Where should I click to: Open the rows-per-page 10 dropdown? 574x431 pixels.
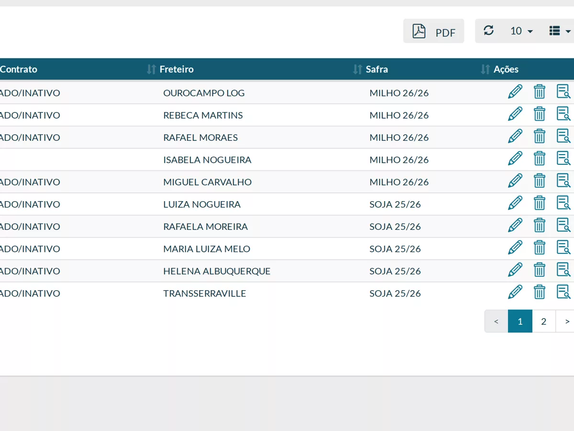pos(521,31)
